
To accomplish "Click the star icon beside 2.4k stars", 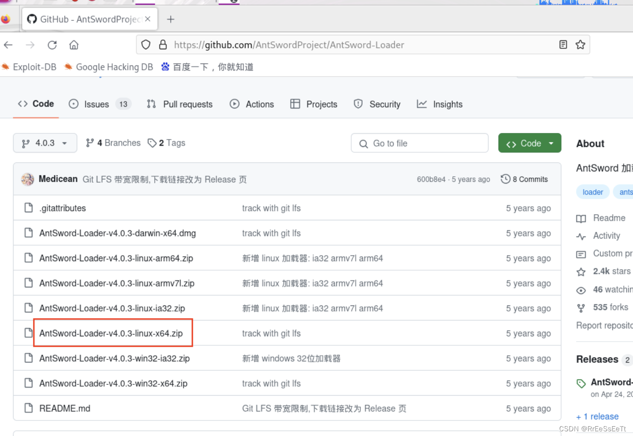I will [582, 271].
